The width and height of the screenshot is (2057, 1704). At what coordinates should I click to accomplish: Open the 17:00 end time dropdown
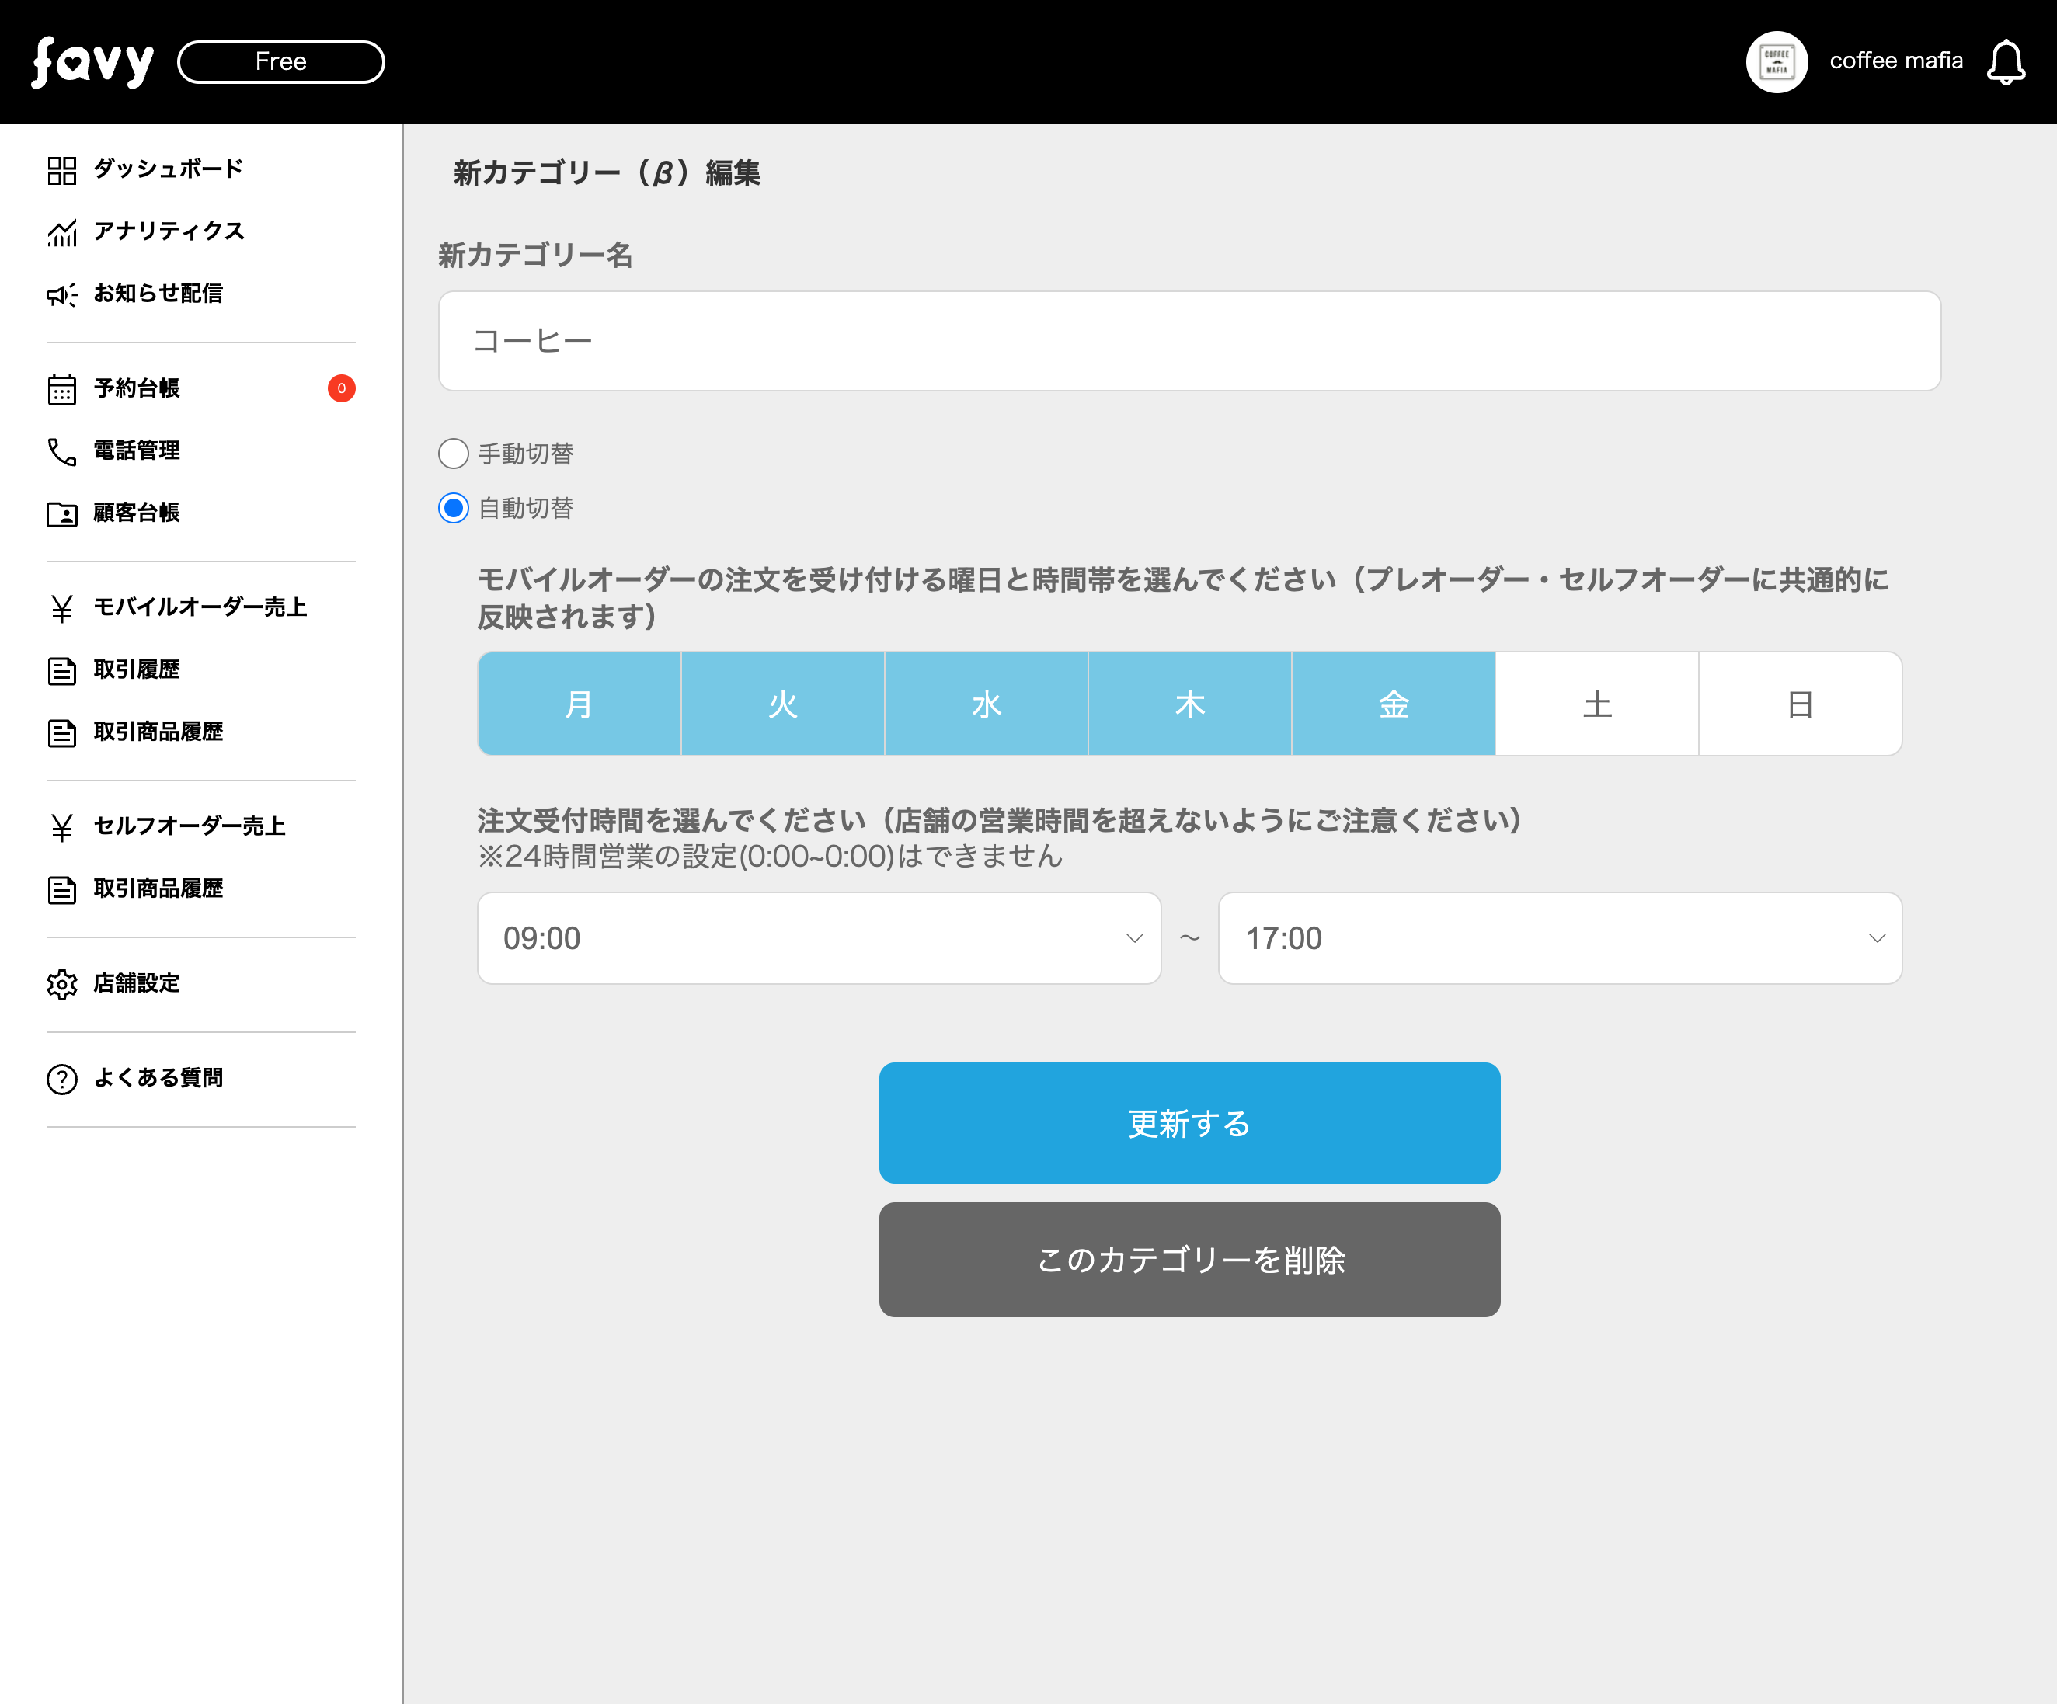[x=1559, y=938]
